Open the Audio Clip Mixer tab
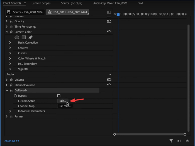 coord(110,3)
